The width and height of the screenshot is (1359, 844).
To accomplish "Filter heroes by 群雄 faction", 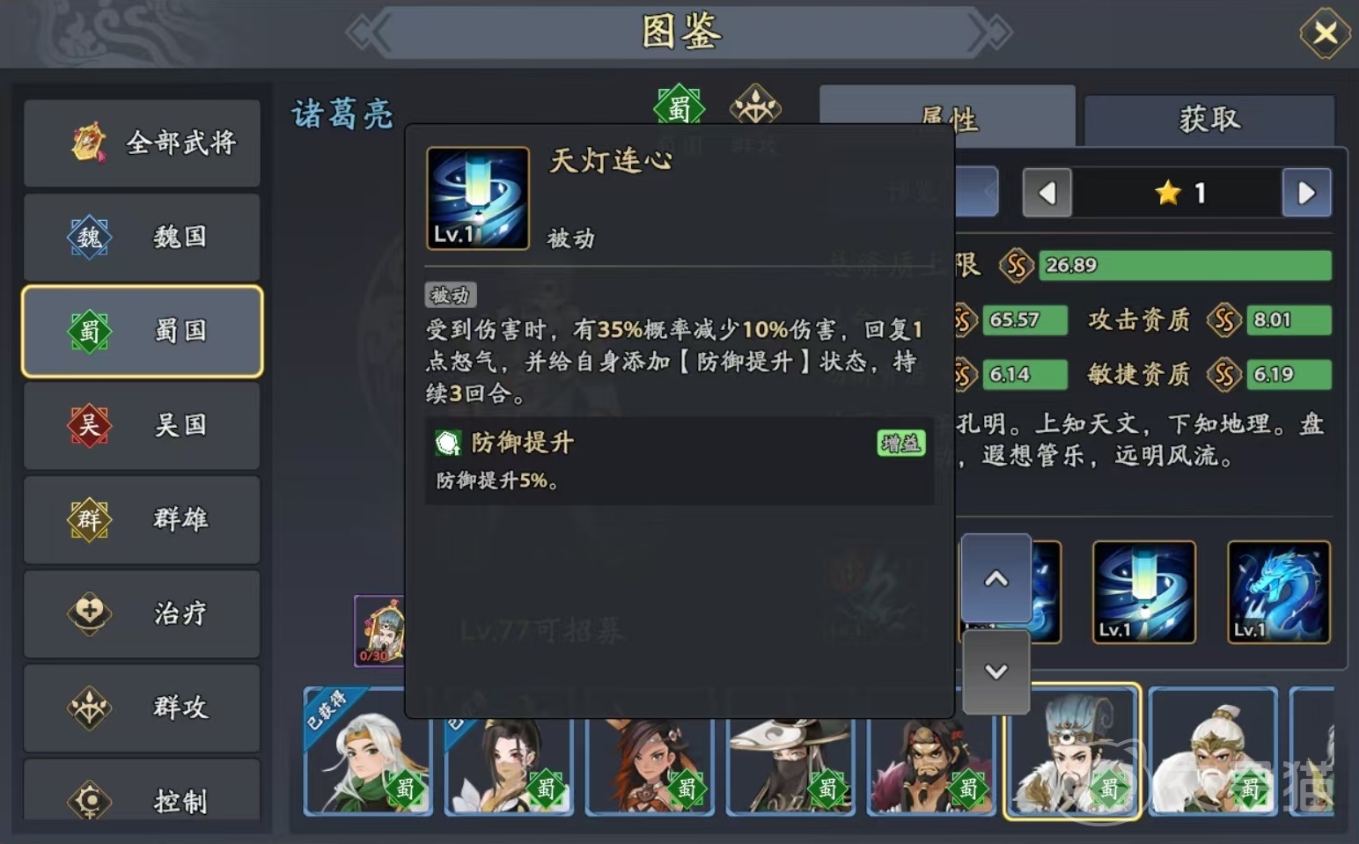I will pos(142,519).
